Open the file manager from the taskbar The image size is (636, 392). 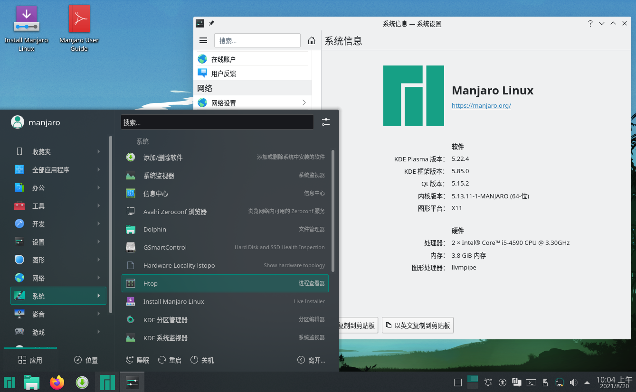tap(32, 382)
